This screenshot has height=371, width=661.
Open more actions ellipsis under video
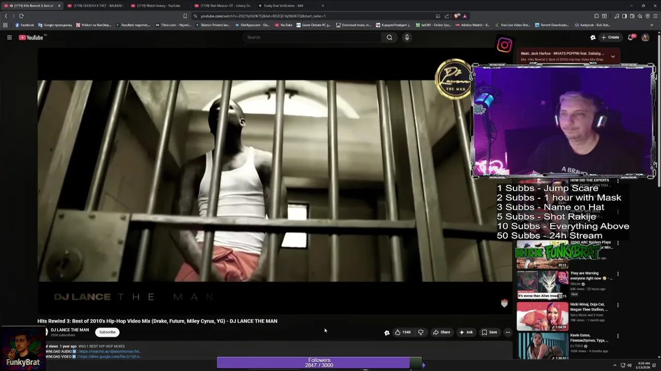[508, 332]
